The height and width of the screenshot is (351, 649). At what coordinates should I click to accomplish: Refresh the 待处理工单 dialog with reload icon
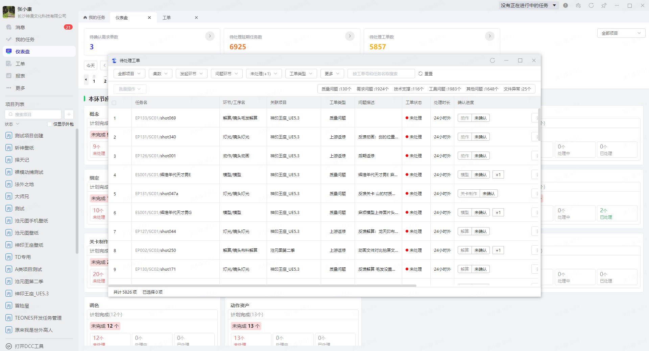(x=492, y=60)
